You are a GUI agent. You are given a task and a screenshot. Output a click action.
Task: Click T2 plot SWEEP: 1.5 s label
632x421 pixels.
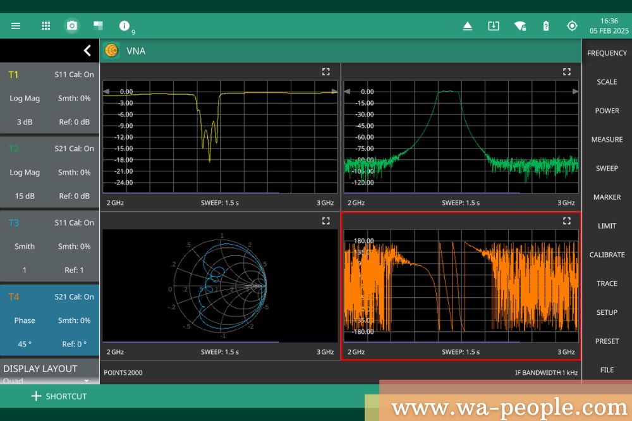tap(461, 203)
